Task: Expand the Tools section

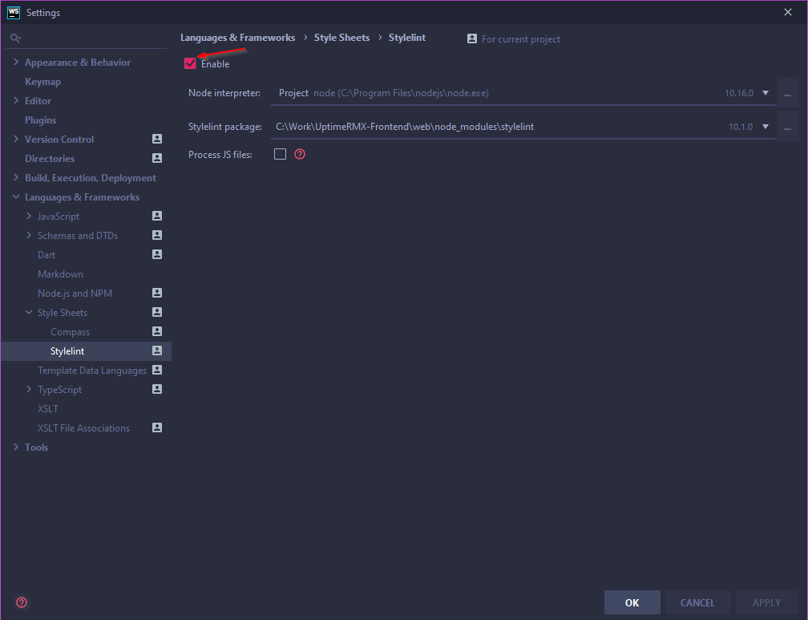Action: click(16, 448)
